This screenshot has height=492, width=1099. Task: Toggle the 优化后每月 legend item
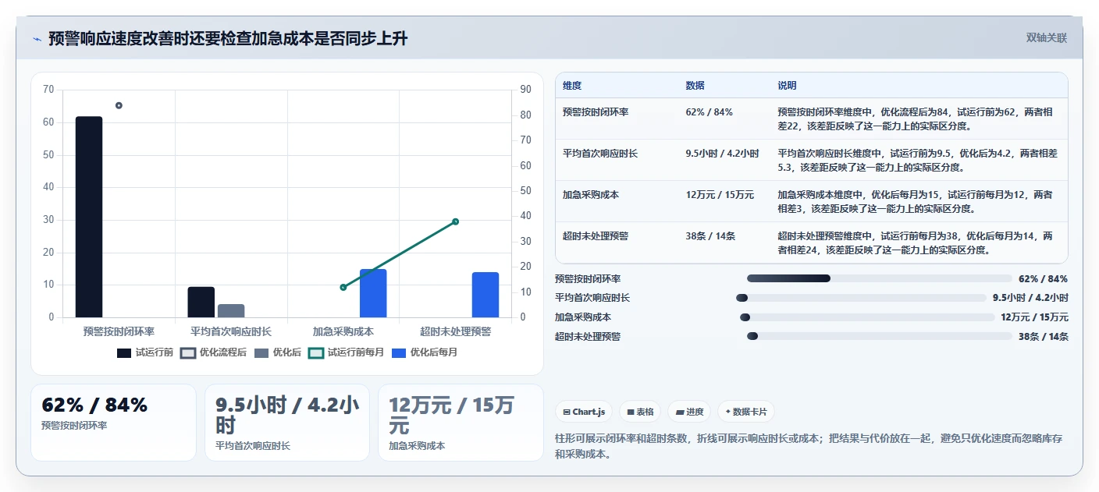point(425,352)
